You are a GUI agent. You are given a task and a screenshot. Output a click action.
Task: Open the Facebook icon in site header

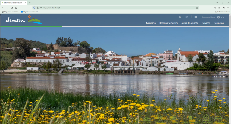[x=191, y=17]
